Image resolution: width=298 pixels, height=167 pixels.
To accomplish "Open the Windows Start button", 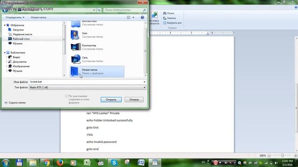I will point(6,163).
